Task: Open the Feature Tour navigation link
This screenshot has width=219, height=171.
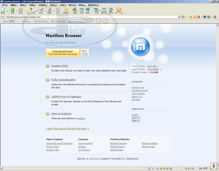Action: click(x=138, y=87)
